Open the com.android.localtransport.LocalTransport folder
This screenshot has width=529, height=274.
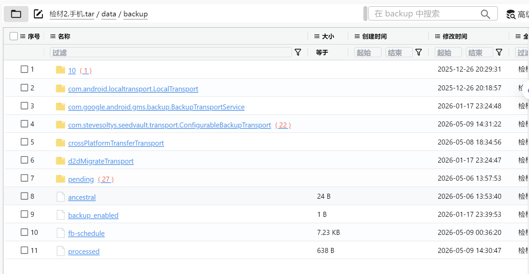pyautogui.click(x=133, y=89)
